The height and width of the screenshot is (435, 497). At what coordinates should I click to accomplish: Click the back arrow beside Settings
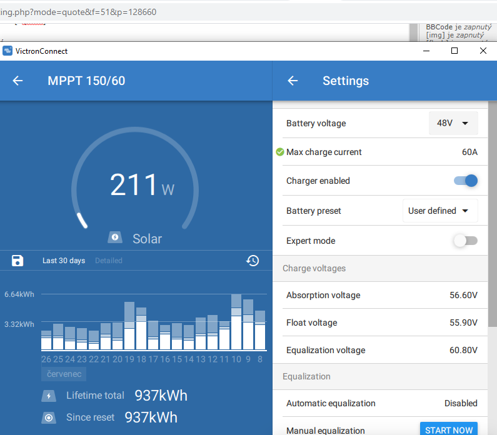(293, 81)
